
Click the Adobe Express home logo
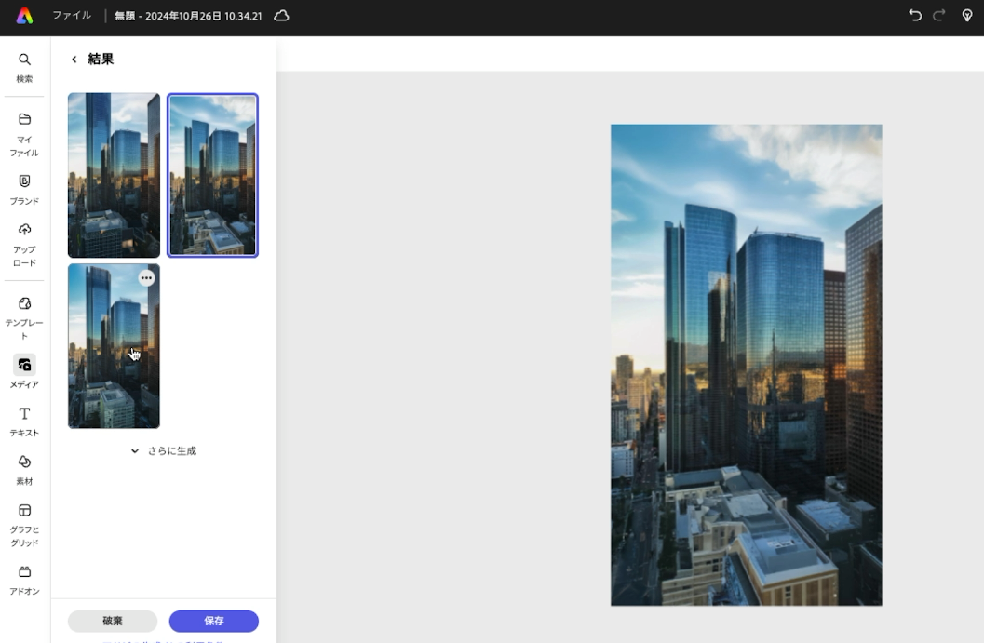(x=24, y=16)
